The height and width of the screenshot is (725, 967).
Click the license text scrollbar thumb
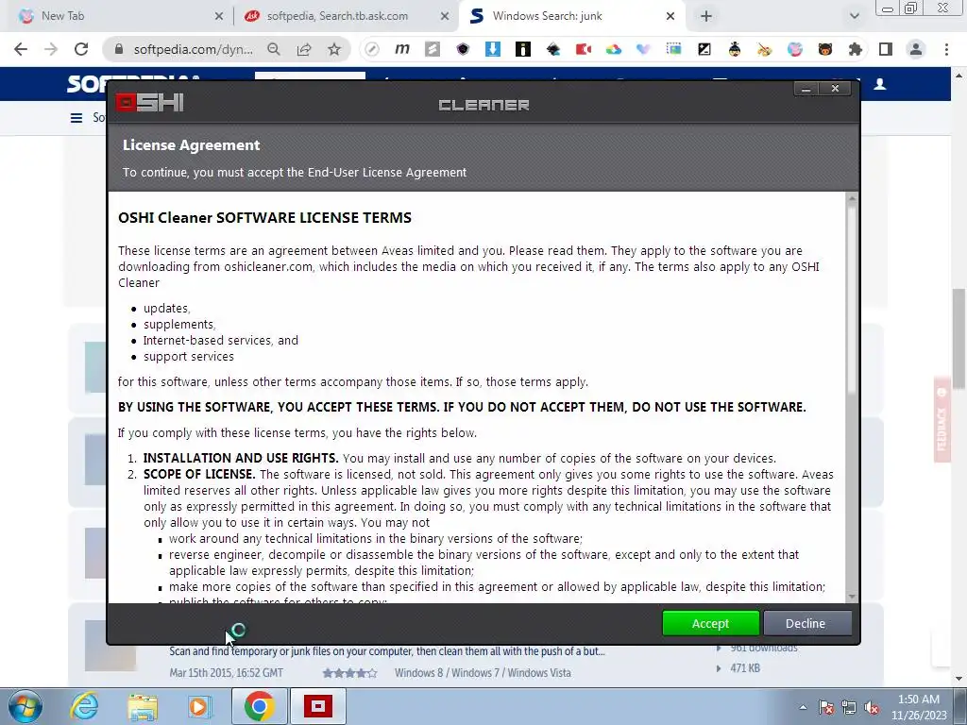(852, 299)
